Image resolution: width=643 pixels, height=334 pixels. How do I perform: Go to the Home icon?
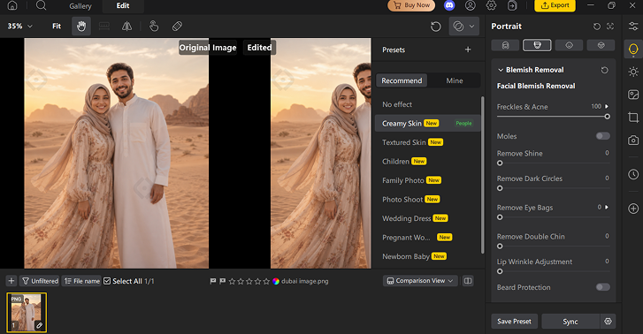point(12,5)
